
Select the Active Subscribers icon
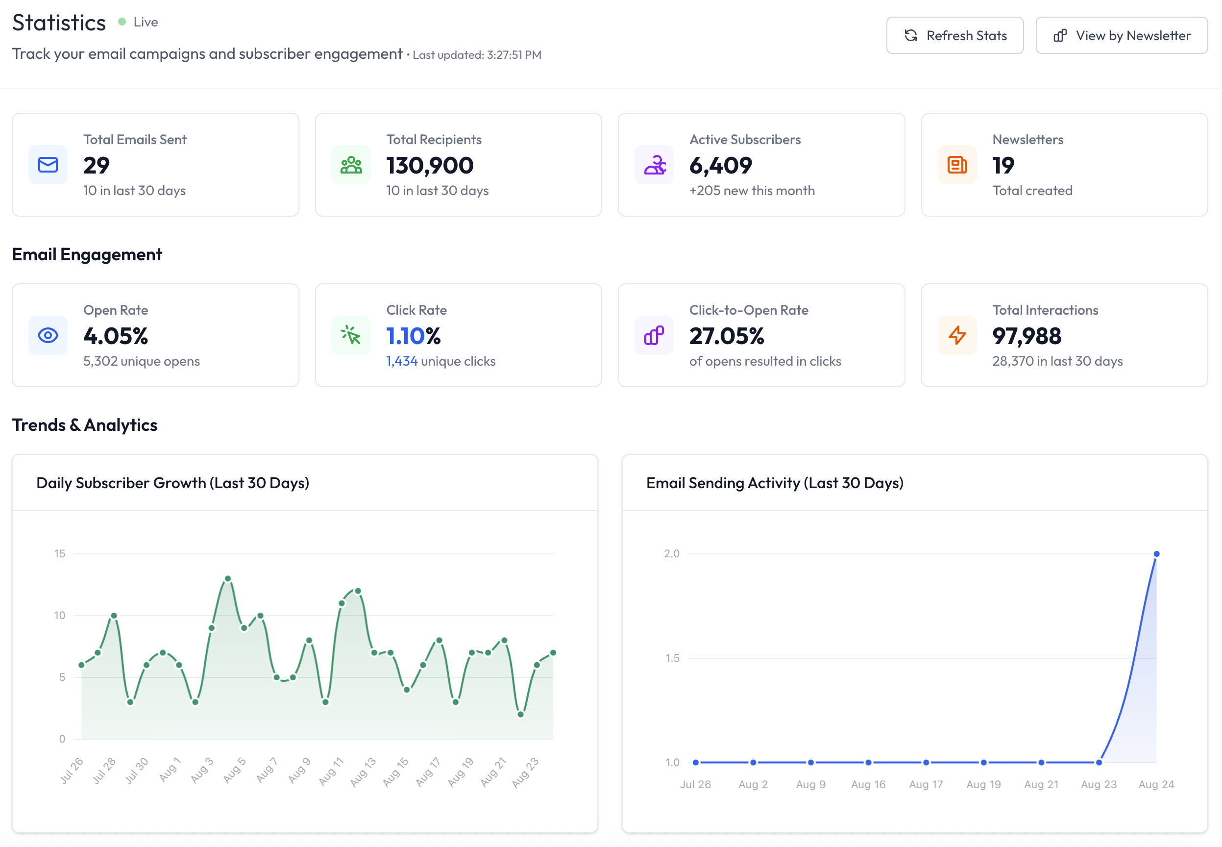(x=654, y=165)
